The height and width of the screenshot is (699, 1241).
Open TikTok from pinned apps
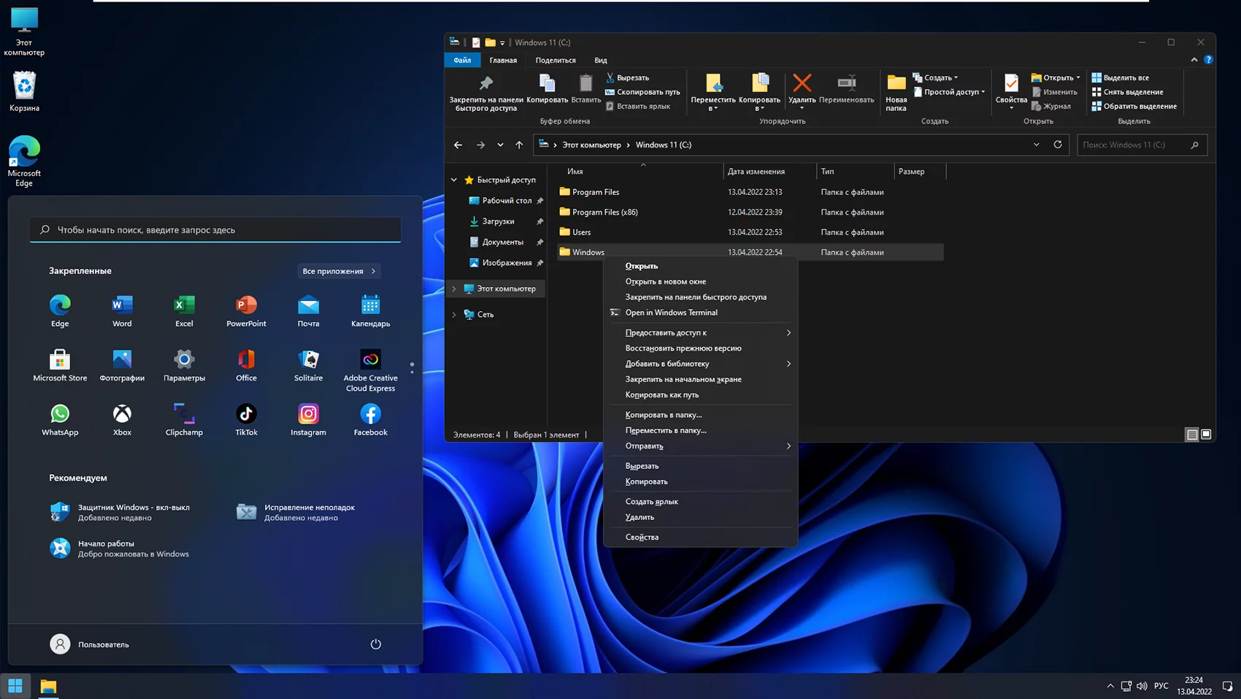pos(246,415)
